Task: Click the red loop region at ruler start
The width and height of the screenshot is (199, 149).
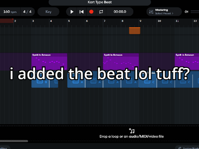Action: [7, 21]
